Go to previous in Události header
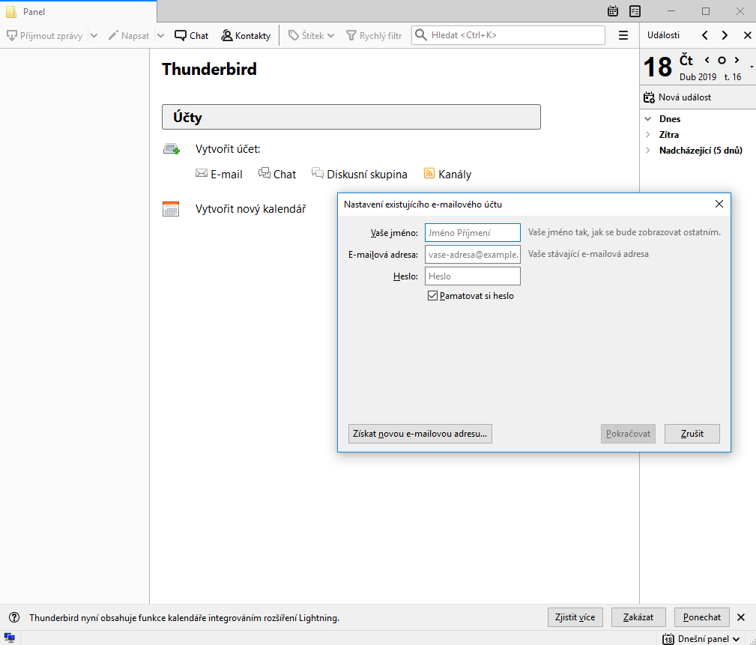 705,35
